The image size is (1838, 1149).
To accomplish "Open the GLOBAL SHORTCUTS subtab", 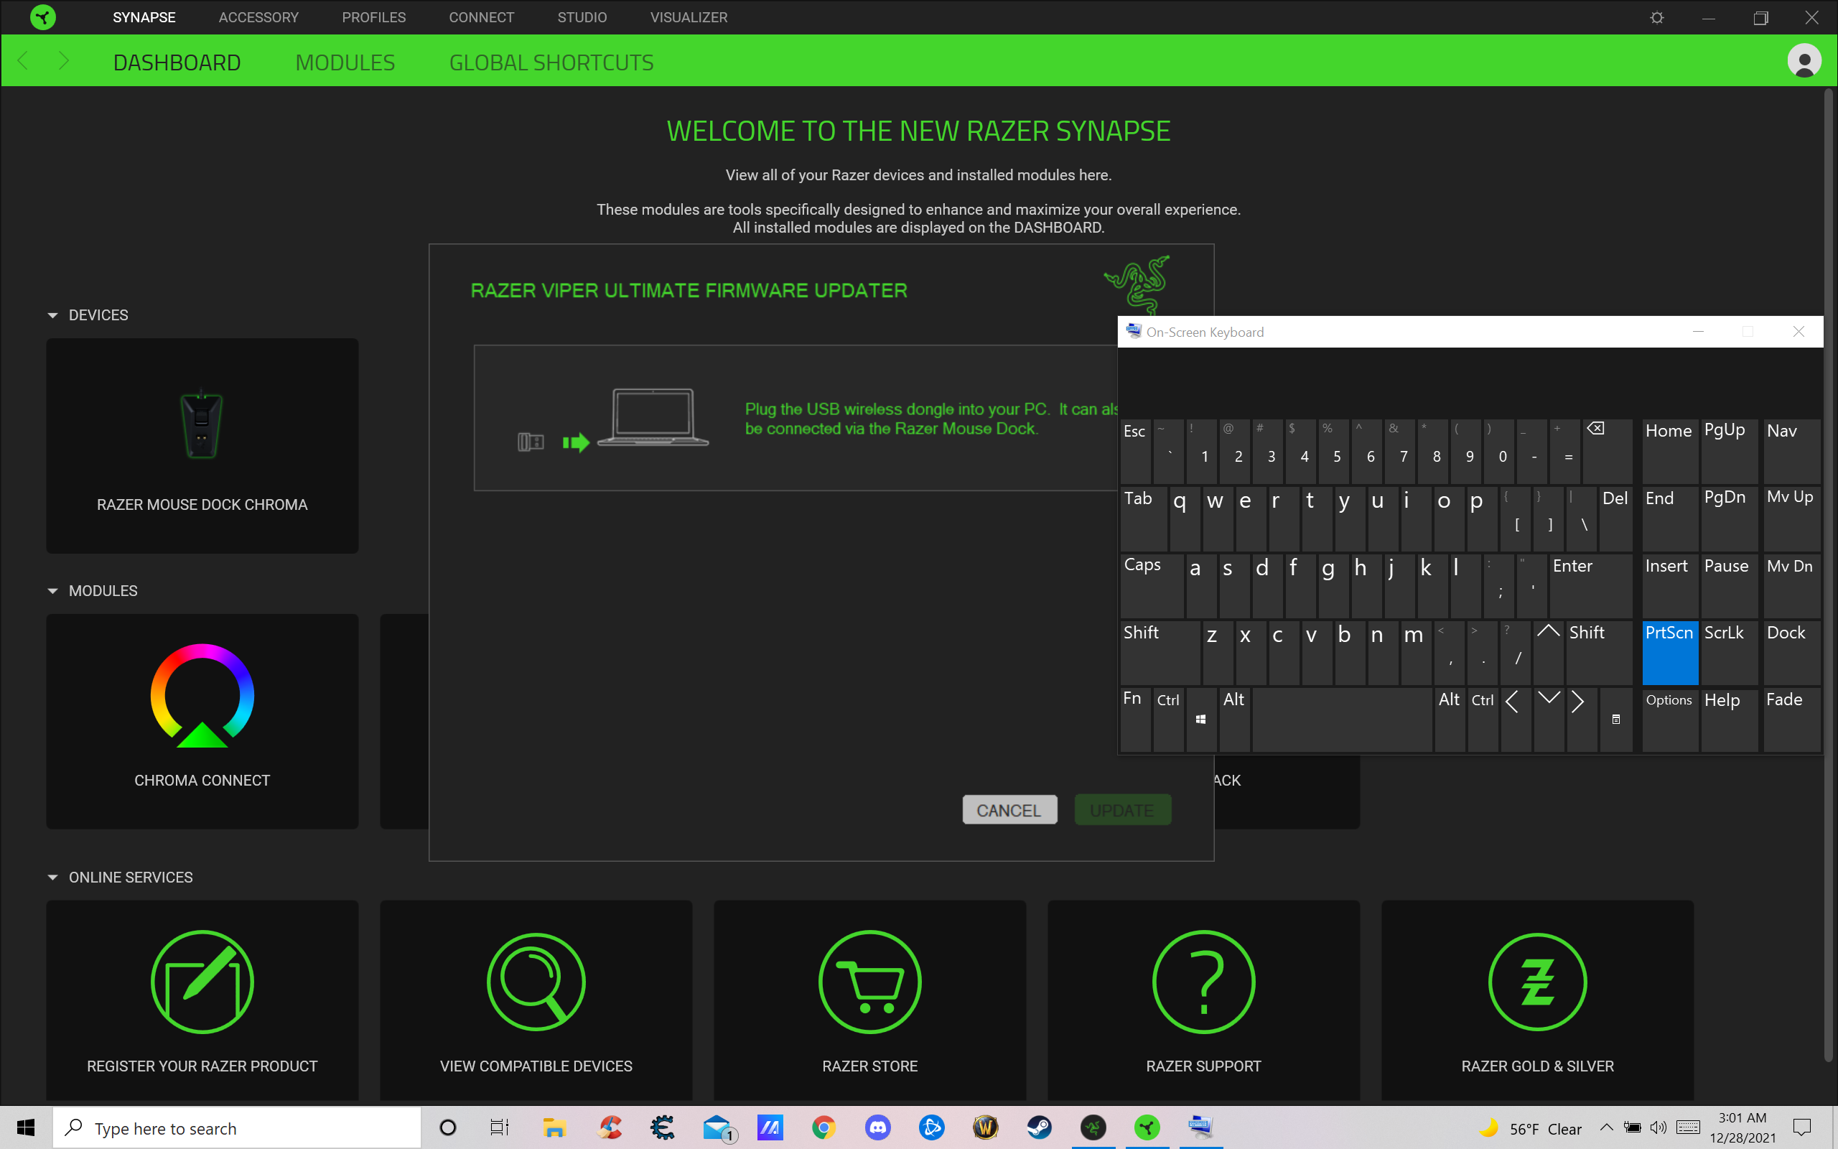I will click(551, 62).
